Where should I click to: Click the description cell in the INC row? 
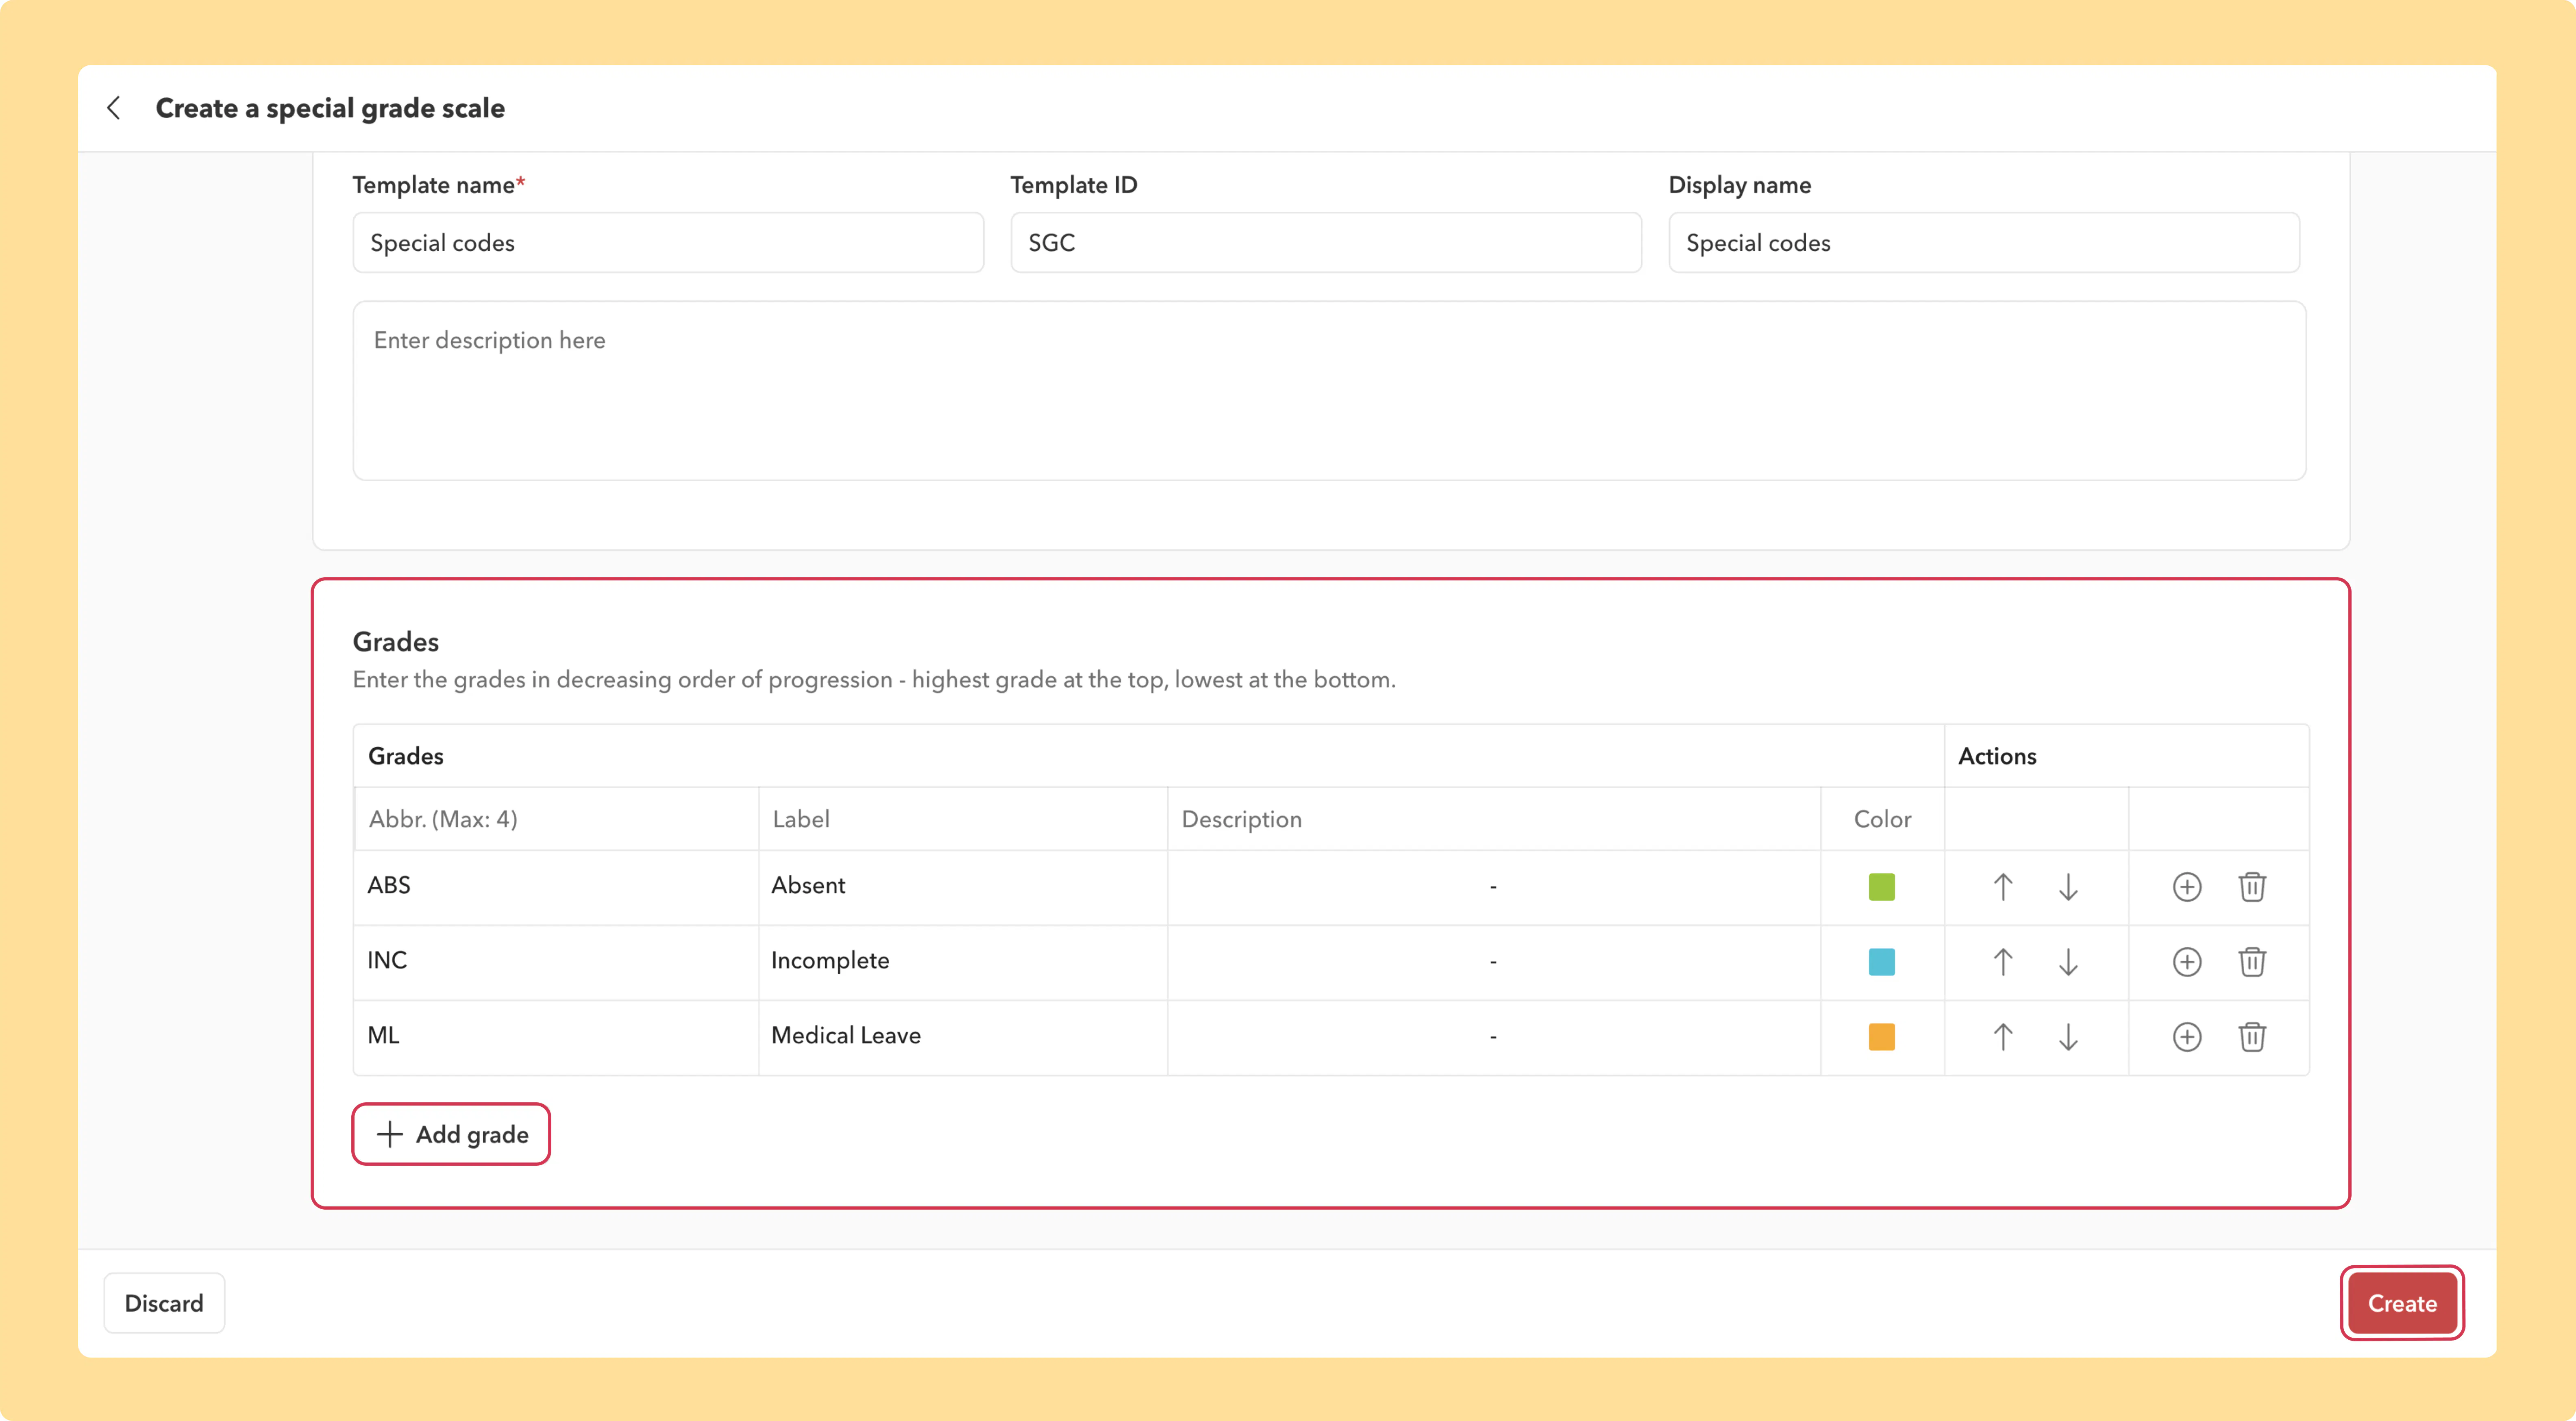pos(1494,962)
